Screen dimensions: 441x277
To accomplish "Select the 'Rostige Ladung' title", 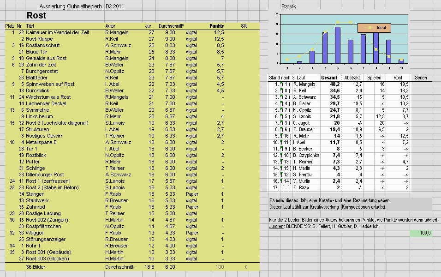I will click(x=43, y=214).
